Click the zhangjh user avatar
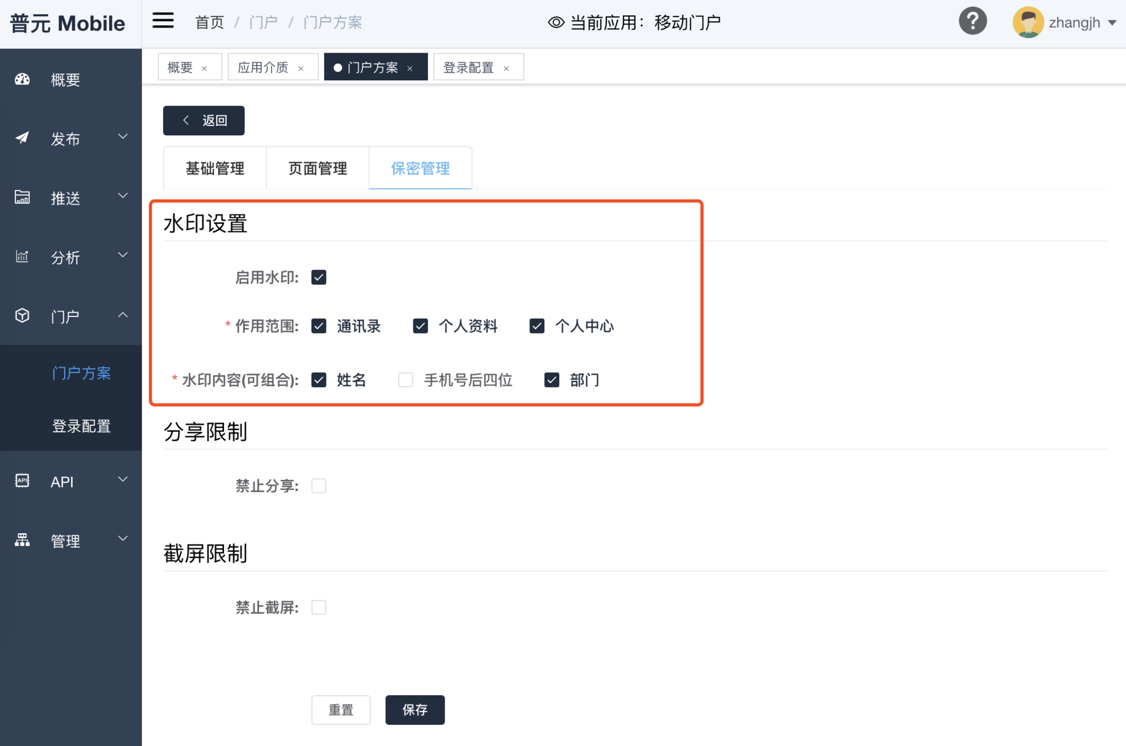 [x=1027, y=22]
